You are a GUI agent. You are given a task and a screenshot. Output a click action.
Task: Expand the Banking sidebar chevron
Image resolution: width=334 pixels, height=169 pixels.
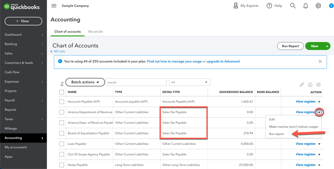point(42,44)
